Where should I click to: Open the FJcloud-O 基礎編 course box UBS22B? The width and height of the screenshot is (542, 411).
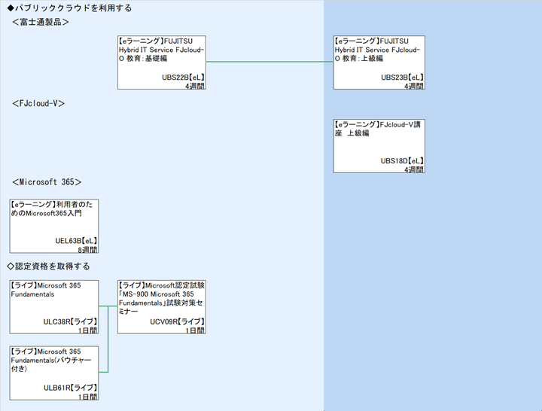[162, 62]
